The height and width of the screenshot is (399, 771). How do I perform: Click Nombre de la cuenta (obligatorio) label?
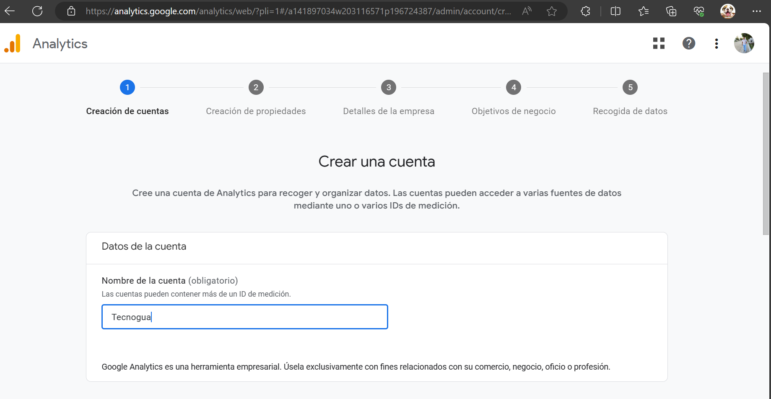click(x=170, y=281)
